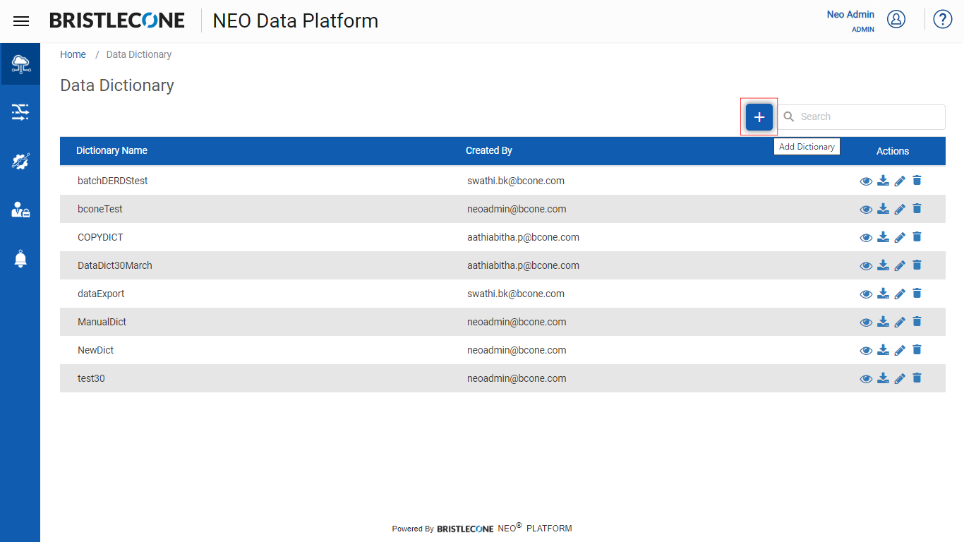
Task: Open the user access lock sidebar icon
Action: 20,210
